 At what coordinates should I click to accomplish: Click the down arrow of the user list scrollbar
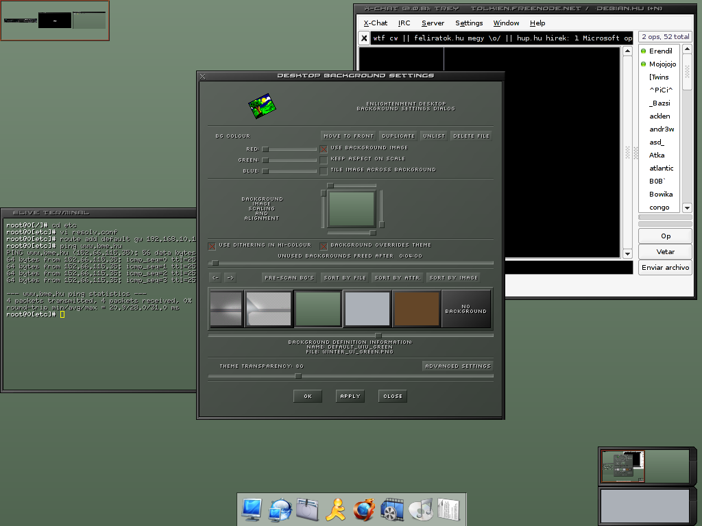pos(687,208)
